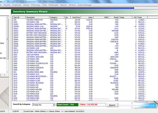Select item ID 10004 in the list
158x113 pixels.
coord(80,35)
